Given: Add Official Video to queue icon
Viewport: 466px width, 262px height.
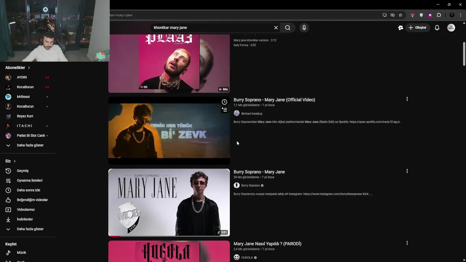Looking at the screenshot, I should [x=224, y=110].
